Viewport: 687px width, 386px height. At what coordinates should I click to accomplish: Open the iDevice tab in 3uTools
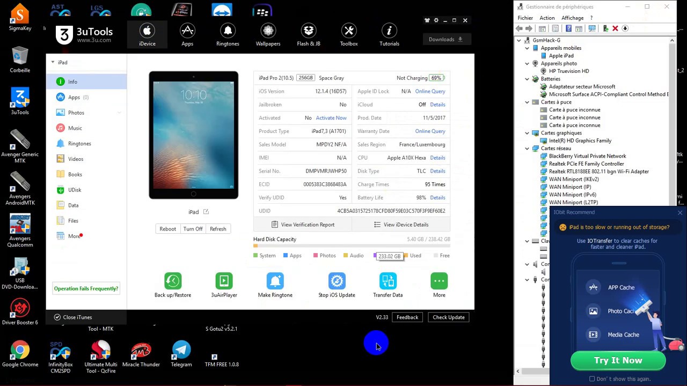pyautogui.click(x=147, y=35)
